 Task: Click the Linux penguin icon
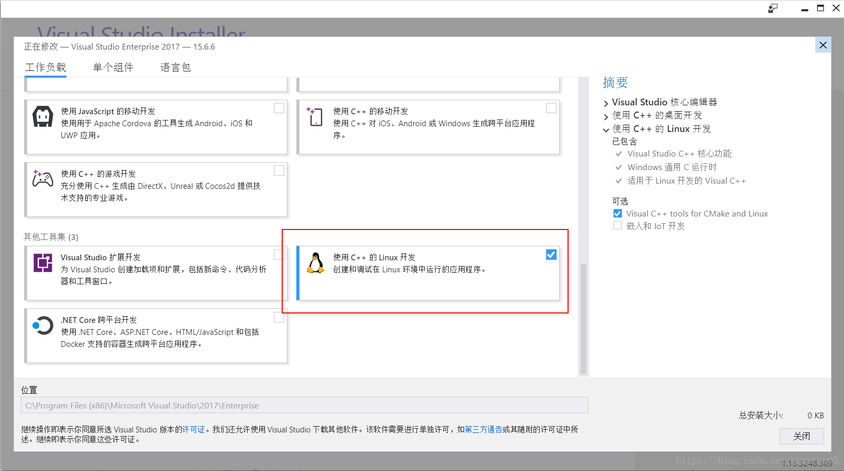[315, 263]
